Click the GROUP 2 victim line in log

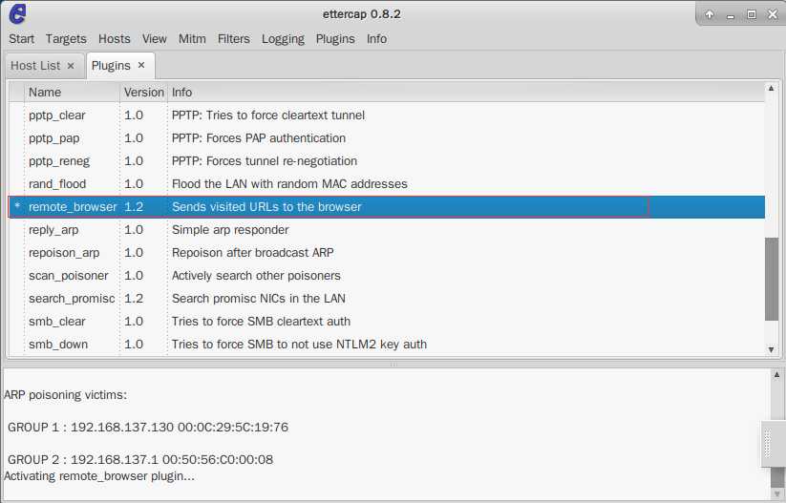140,459
